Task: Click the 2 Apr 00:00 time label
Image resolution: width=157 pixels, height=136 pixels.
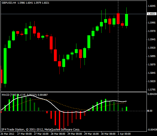Action: (124, 134)
